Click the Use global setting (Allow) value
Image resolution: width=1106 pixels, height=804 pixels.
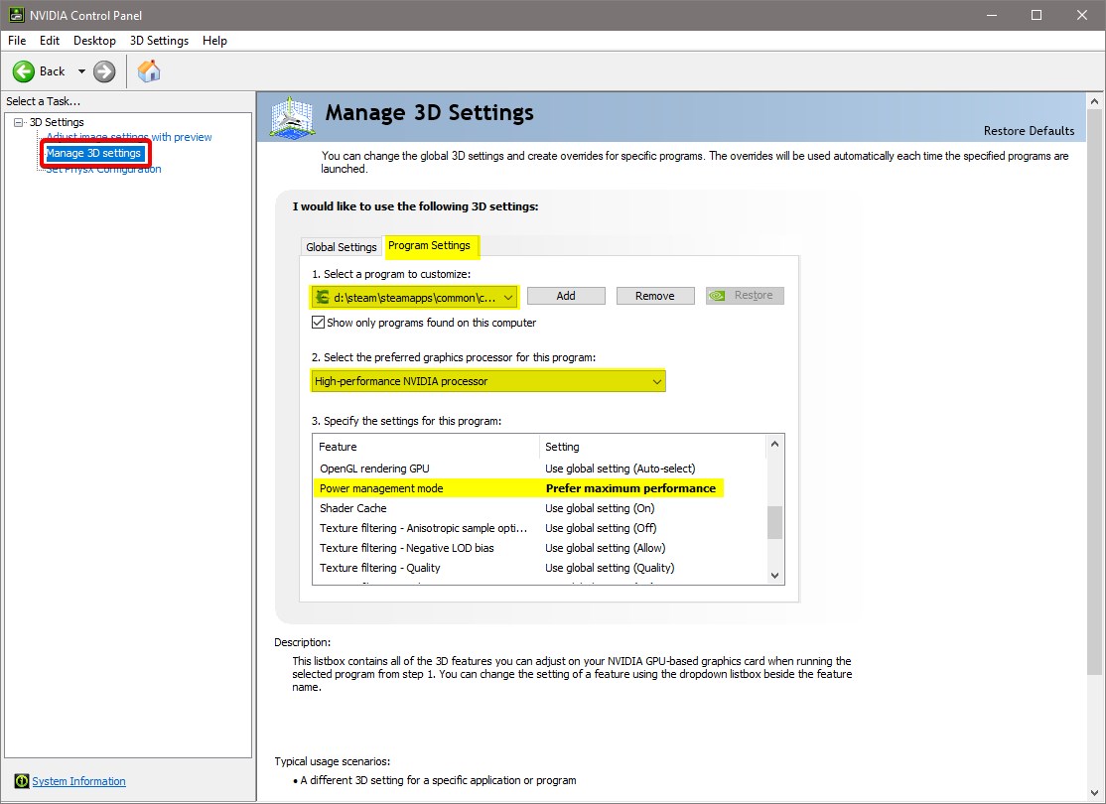tap(606, 547)
